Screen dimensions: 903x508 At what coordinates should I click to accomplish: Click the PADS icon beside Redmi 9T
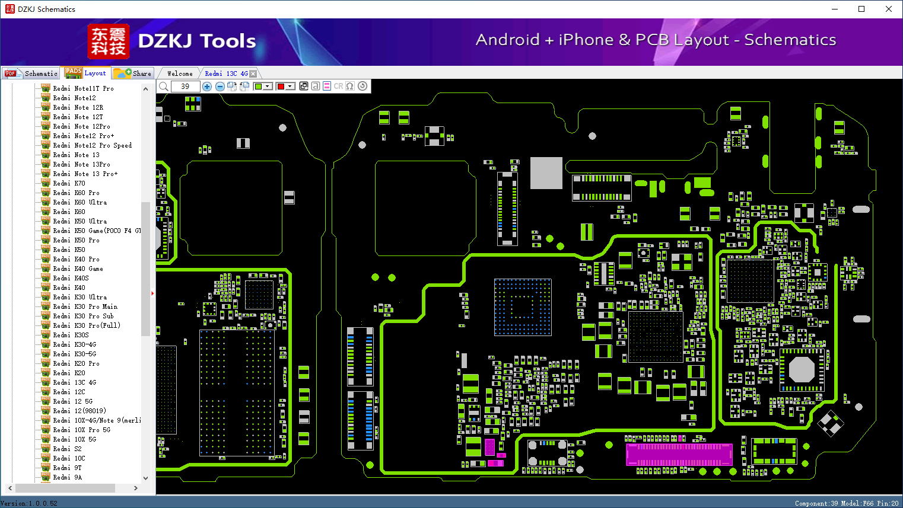tap(46, 467)
